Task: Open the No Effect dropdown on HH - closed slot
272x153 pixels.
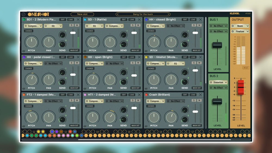Action: point(175,26)
